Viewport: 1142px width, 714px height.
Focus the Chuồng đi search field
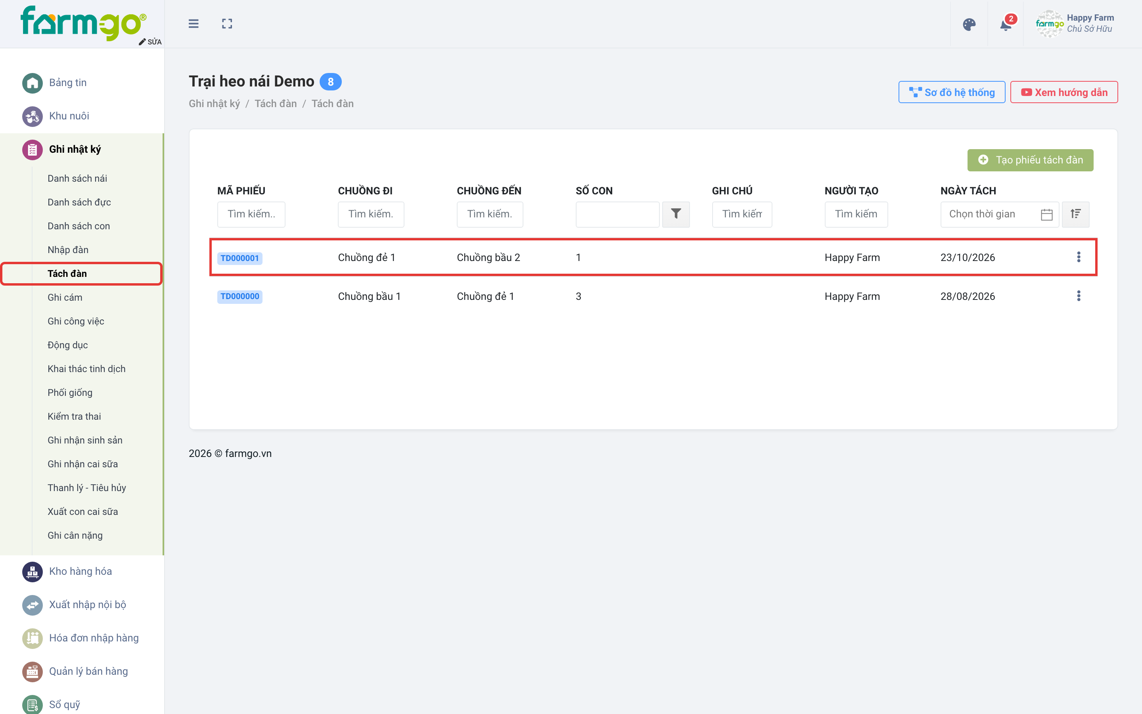point(371,214)
